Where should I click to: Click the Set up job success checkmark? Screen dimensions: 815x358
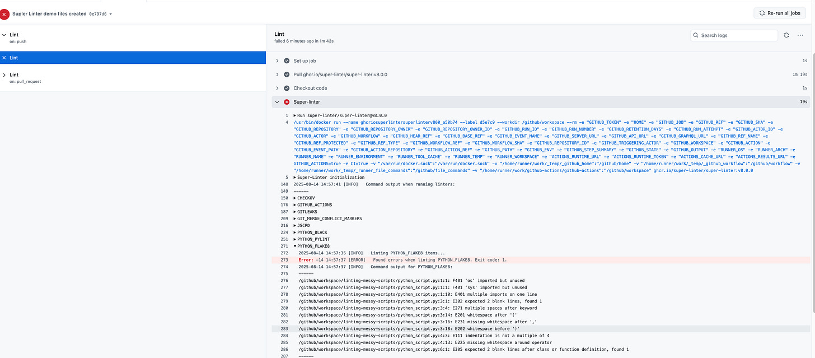point(287,61)
